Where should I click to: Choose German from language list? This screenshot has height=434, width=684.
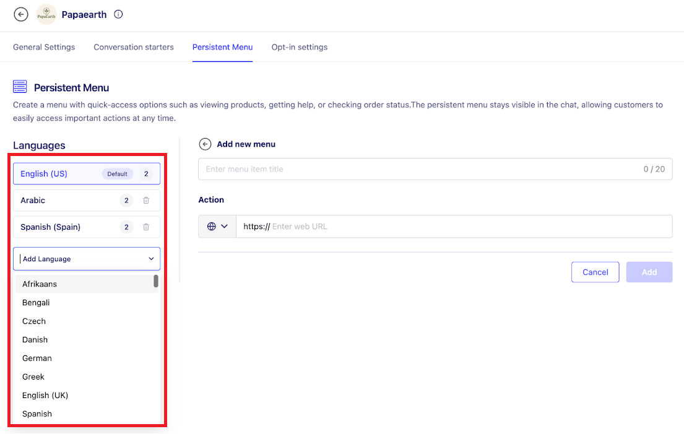pos(87,358)
